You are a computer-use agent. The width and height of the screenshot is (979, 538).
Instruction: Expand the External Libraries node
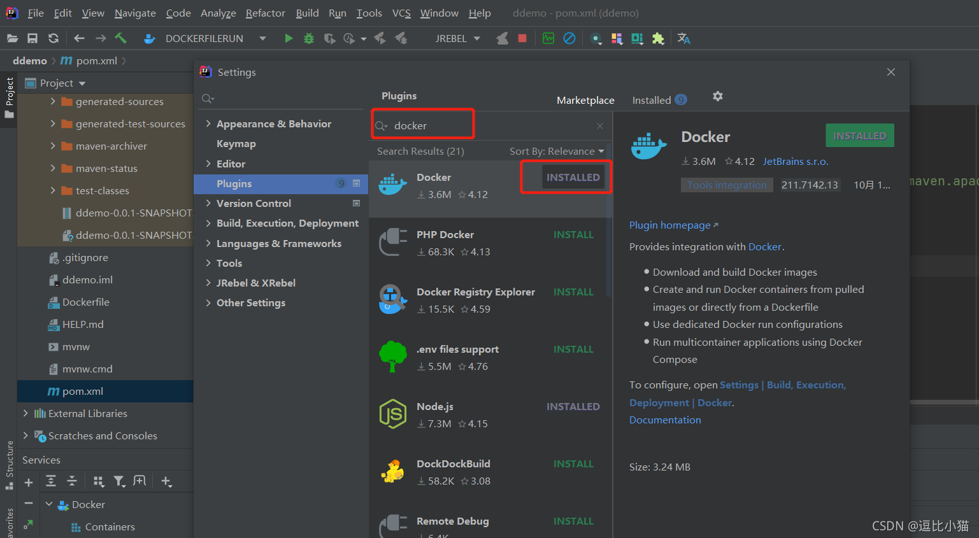(x=25, y=413)
